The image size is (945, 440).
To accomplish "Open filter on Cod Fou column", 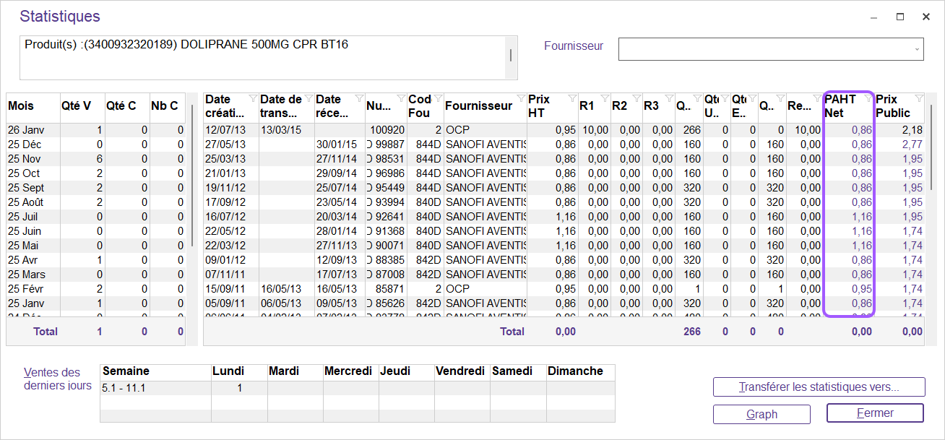I will pyautogui.click(x=437, y=98).
